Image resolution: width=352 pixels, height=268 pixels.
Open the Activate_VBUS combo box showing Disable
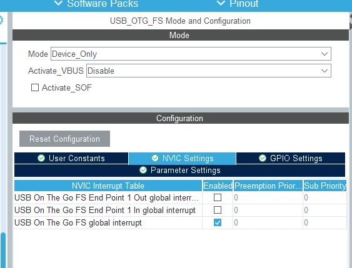click(209, 71)
